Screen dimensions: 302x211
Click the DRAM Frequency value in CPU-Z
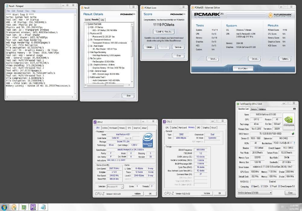(x=201, y=150)
